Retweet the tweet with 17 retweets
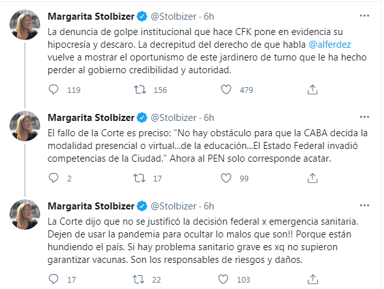The height and width of the screenshot is (289, 384). (x=139, y=178)
